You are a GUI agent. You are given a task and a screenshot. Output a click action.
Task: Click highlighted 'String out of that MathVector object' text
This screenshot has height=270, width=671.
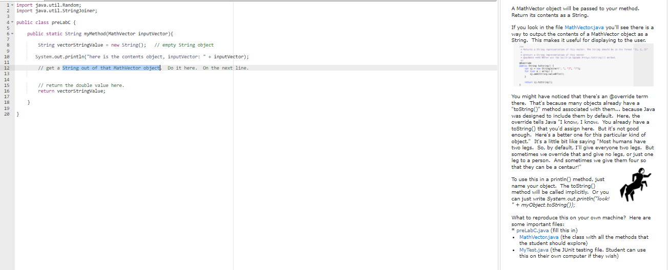click(111, 68)
